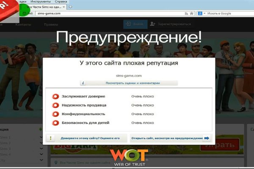Select the 'Все Части Sims' browser tab

point(44,7)
